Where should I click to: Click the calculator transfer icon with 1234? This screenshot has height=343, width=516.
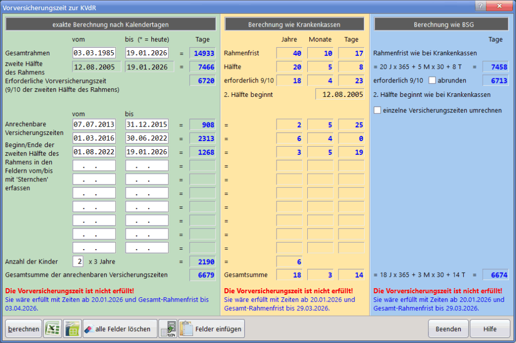click(168, 329)
